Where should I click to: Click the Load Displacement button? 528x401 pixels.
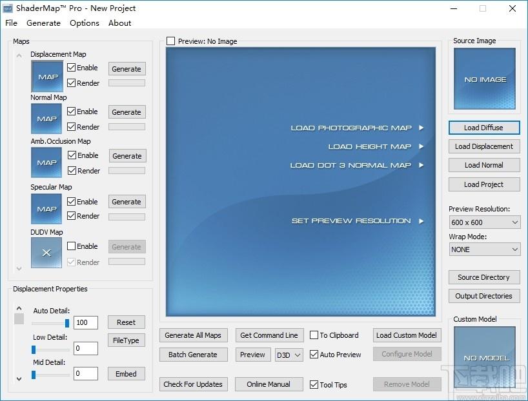(484, 146)
